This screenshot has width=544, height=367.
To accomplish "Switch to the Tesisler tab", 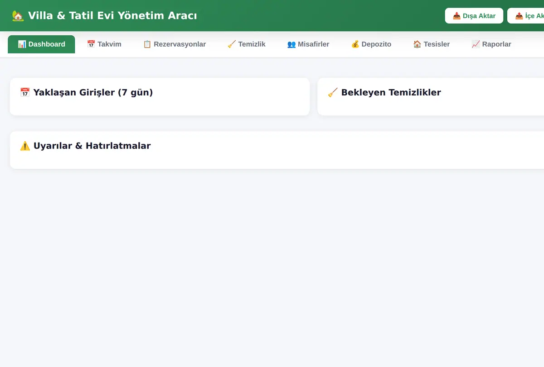I will (432, 44).
